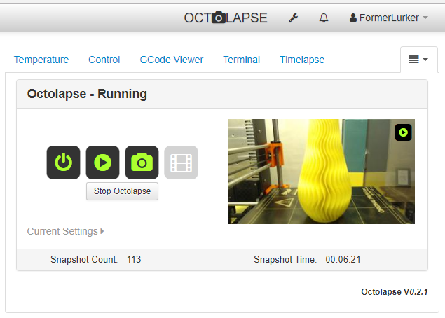Open notifications bell icon
The width and height of the screenshot is (445, 318).
click(x=324, y=18)
